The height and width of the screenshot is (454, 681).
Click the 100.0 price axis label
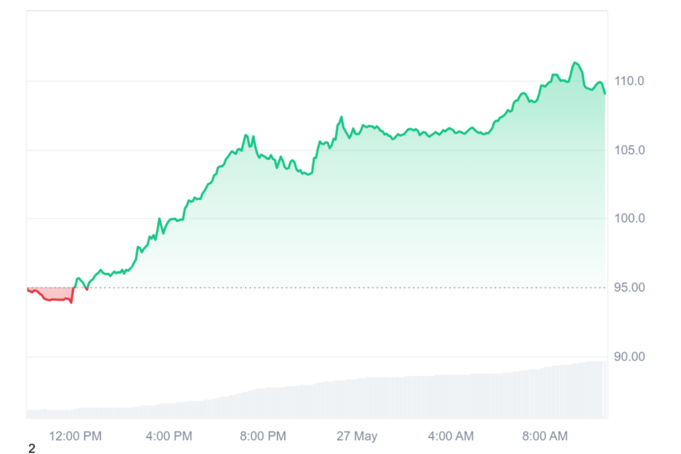pyautogui.click(x=629, y=219)
